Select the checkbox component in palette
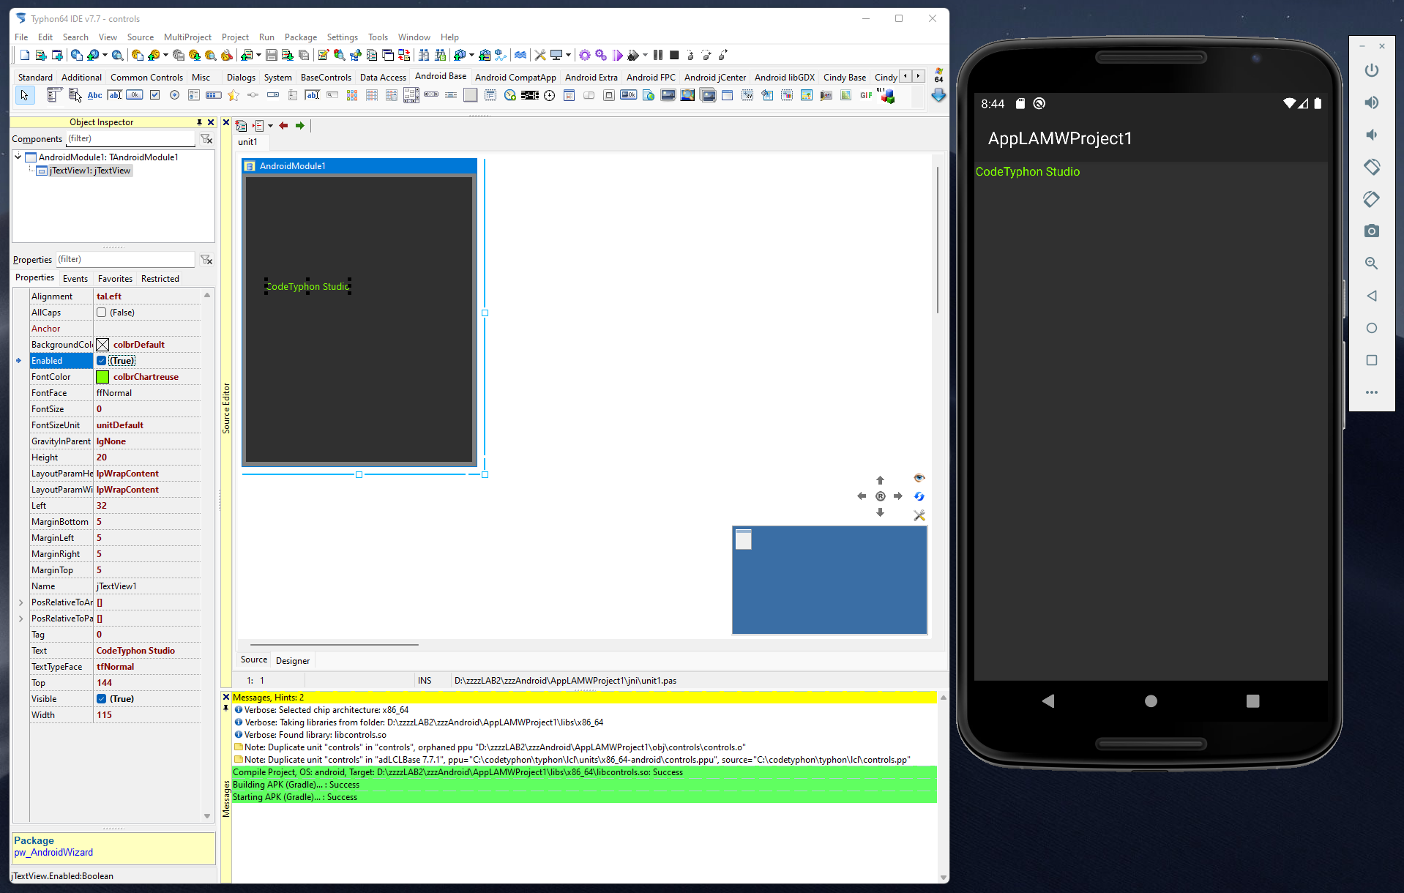 click(x=154, y=95)
